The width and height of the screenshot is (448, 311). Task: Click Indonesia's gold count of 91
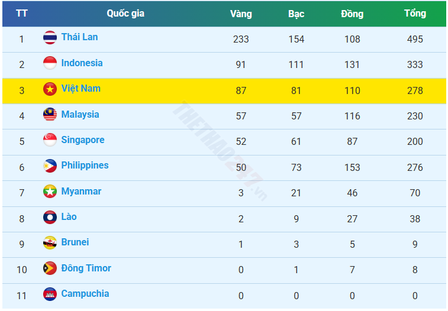tap(241, 64)
